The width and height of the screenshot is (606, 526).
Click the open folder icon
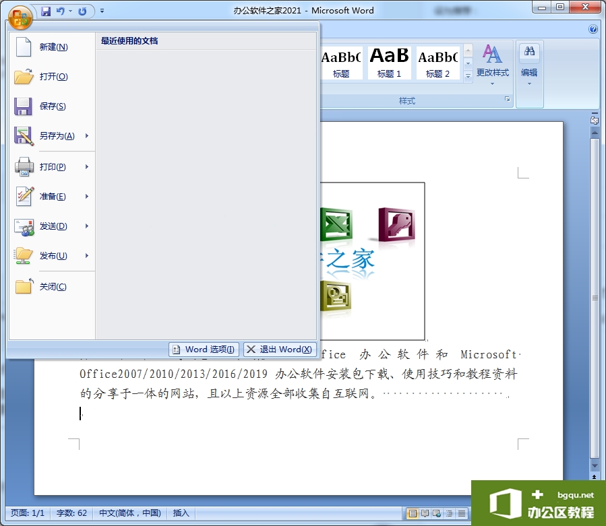tap(24, 77)
